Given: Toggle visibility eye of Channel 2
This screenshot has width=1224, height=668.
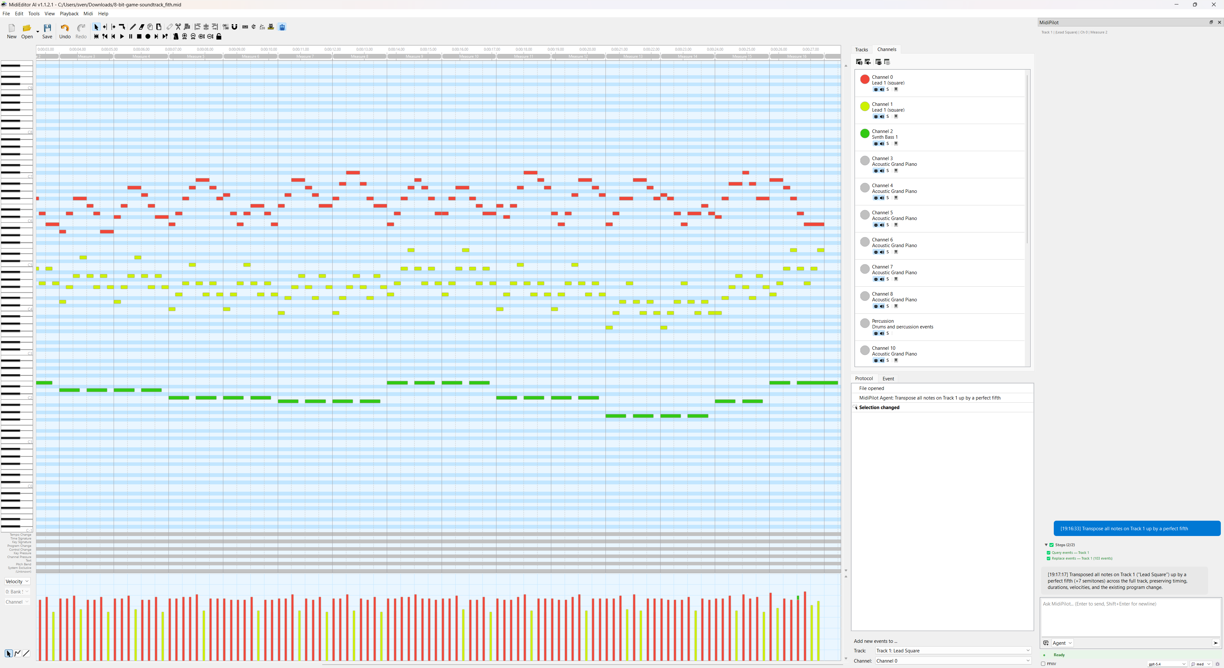Looking at the screenshot, I should (876, 143).
